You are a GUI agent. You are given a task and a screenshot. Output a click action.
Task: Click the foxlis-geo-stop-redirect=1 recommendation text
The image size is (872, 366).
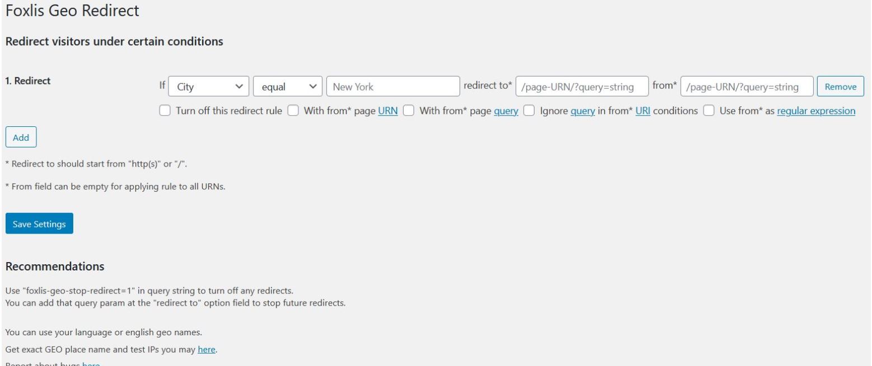coord(149,291)
